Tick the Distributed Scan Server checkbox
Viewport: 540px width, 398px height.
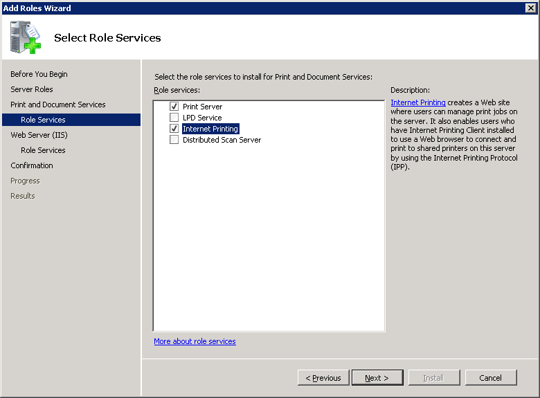[x=174, y=140]
